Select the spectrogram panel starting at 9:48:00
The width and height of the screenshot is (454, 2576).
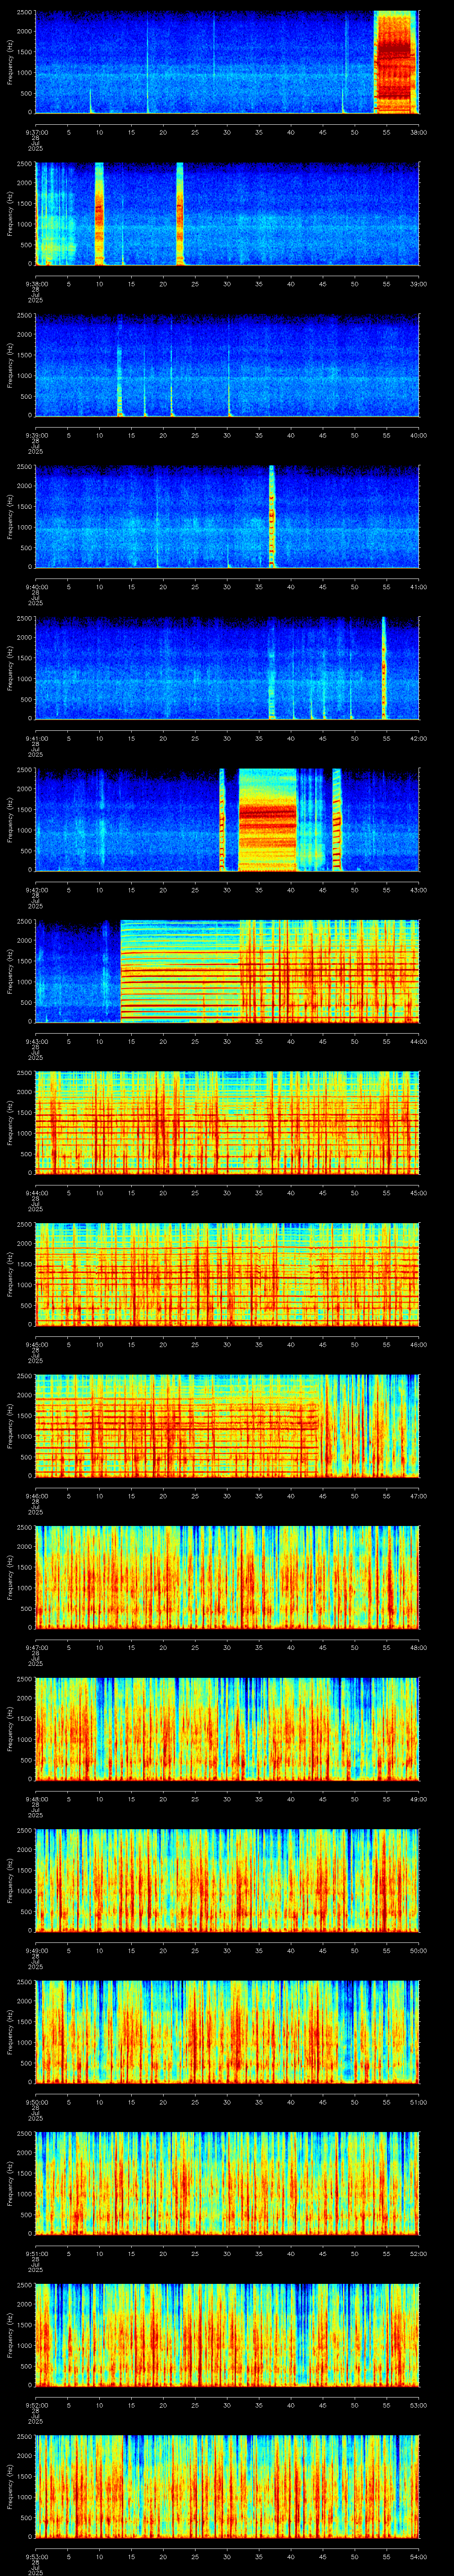coord(227,1729)
